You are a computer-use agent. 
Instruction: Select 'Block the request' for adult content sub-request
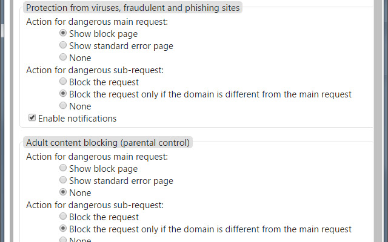tap(63, 217)
